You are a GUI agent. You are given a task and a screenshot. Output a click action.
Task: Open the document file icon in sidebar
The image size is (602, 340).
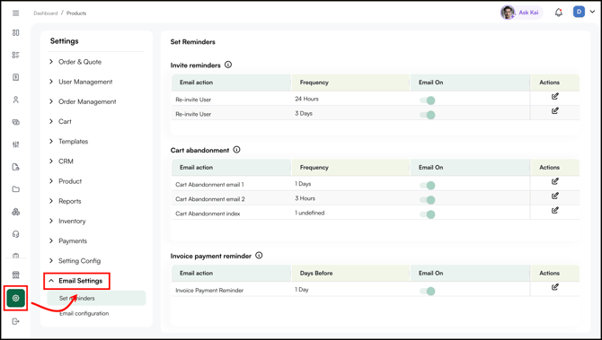[x=16, y=167]
